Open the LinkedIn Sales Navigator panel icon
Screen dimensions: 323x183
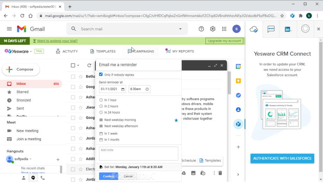288,29
